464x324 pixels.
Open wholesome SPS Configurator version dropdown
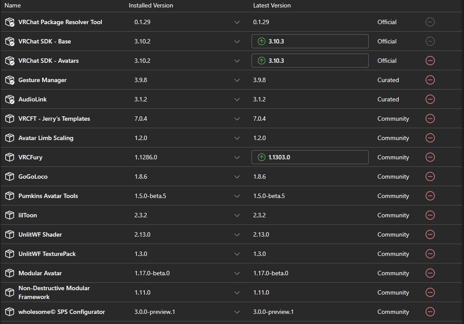point(237,312)
